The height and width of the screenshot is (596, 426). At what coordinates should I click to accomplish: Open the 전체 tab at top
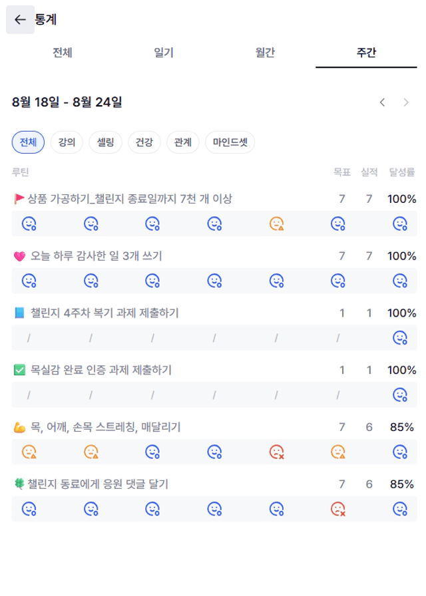click(x=63, y=53)
